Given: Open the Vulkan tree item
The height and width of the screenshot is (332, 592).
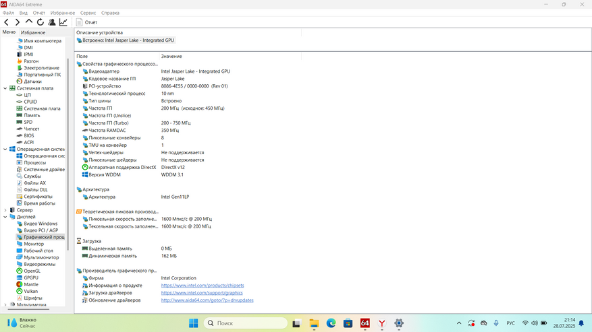Looking at the screenshot, I should coord(27,292).
